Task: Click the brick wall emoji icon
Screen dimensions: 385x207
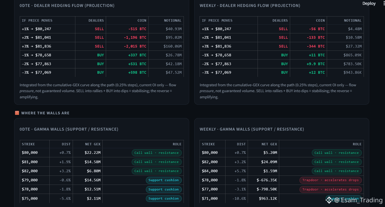Action: 17,113
